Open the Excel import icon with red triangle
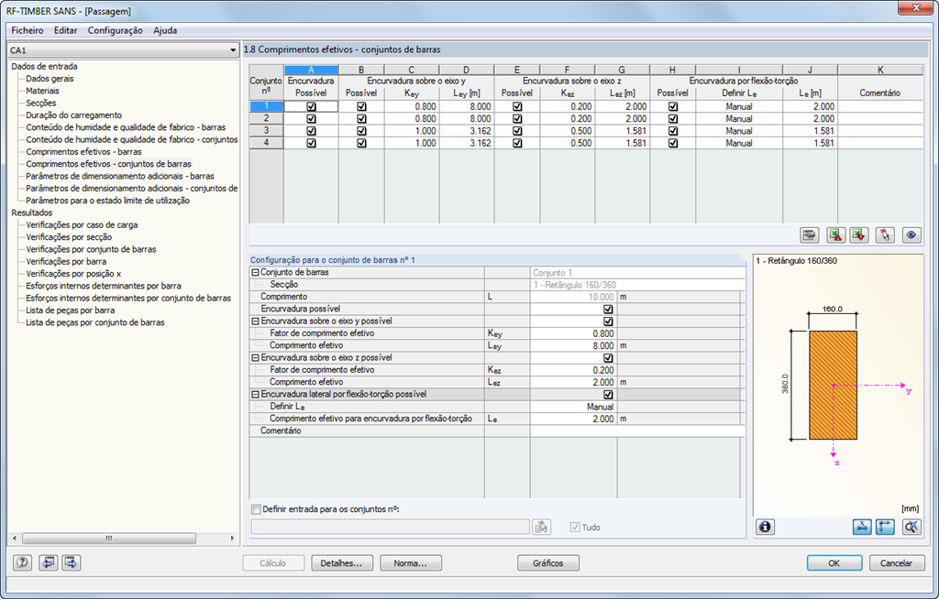Viewport: 939px width, 599px height. (x=835, y=234)
